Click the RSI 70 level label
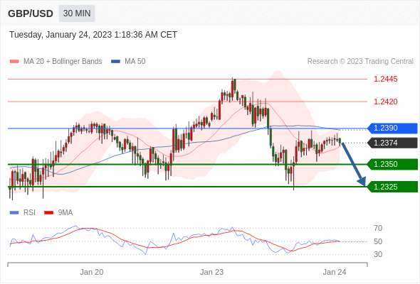The image size is (420, 284). click(378, 228)
